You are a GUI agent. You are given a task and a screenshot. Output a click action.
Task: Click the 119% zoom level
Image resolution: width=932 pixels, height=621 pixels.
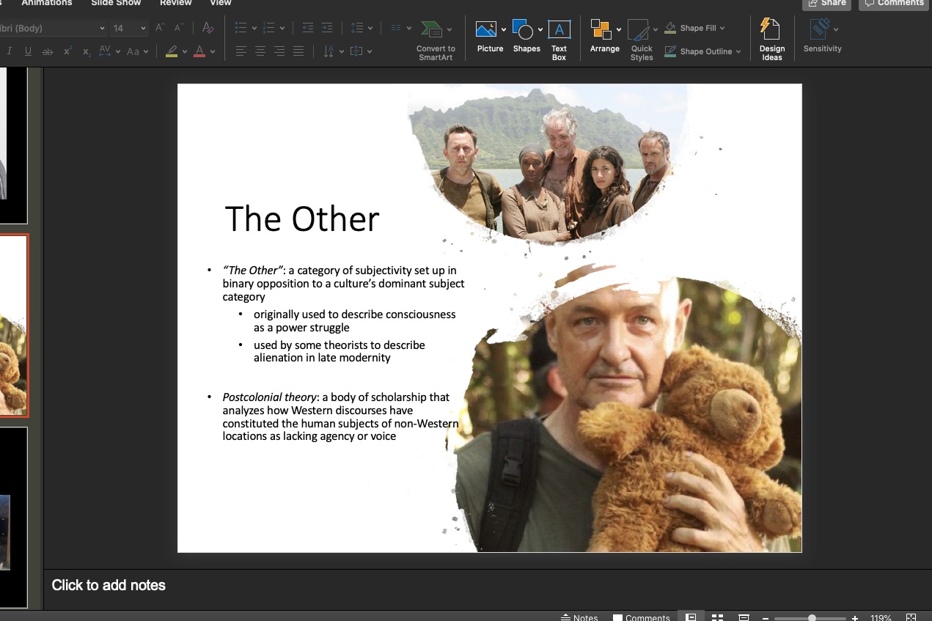881,618
